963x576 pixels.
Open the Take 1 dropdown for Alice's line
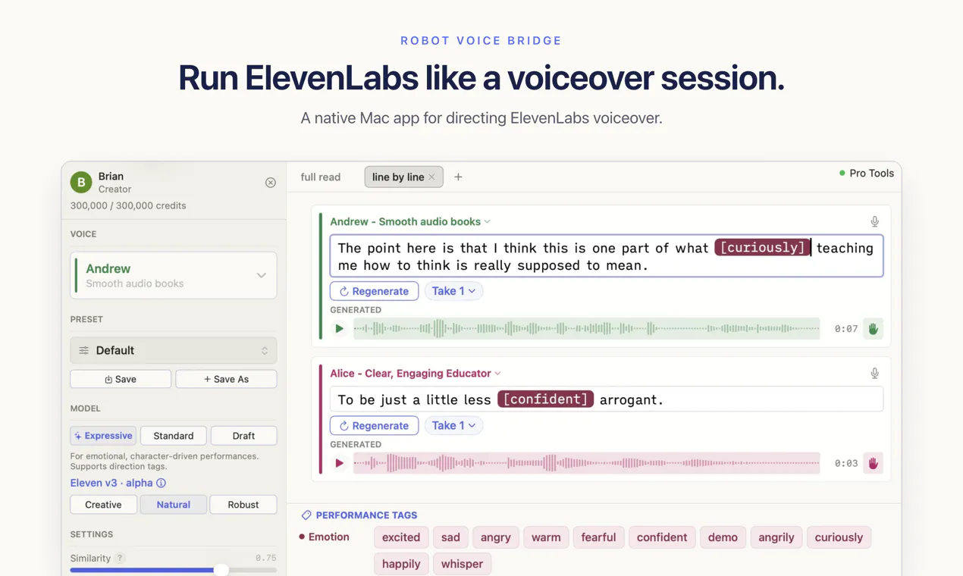(x=453, y=425)
